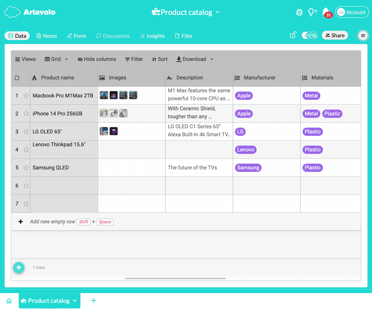Star empty row 7
This screenshot has height=310, width=372.
(x=26, y=204)
